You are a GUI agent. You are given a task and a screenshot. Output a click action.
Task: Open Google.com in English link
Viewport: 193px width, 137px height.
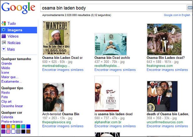pyautogui.click(x=177, y=15)
